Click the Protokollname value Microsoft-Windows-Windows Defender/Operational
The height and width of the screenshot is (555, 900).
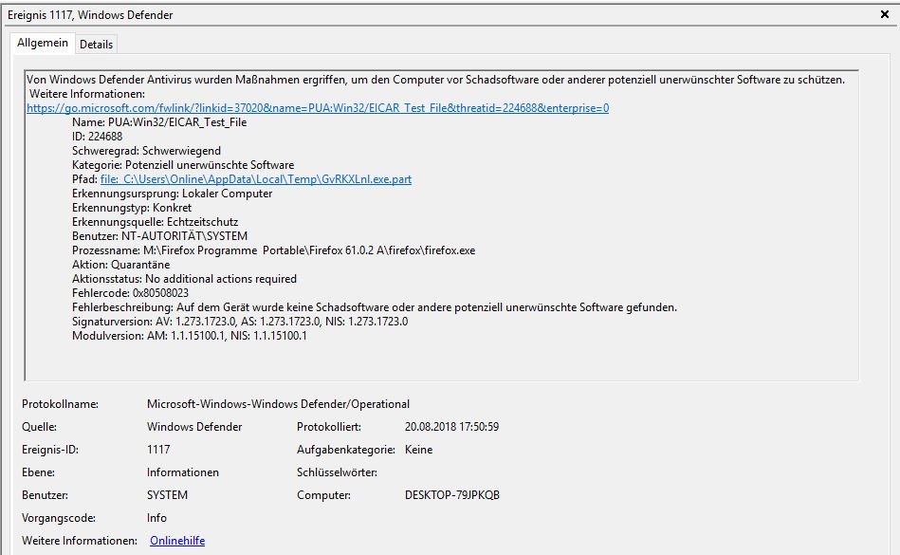pos(279,404)
